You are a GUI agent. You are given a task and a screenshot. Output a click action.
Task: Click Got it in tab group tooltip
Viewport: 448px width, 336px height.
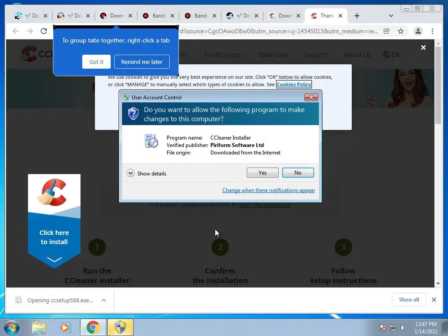click(x=96, y=62)
